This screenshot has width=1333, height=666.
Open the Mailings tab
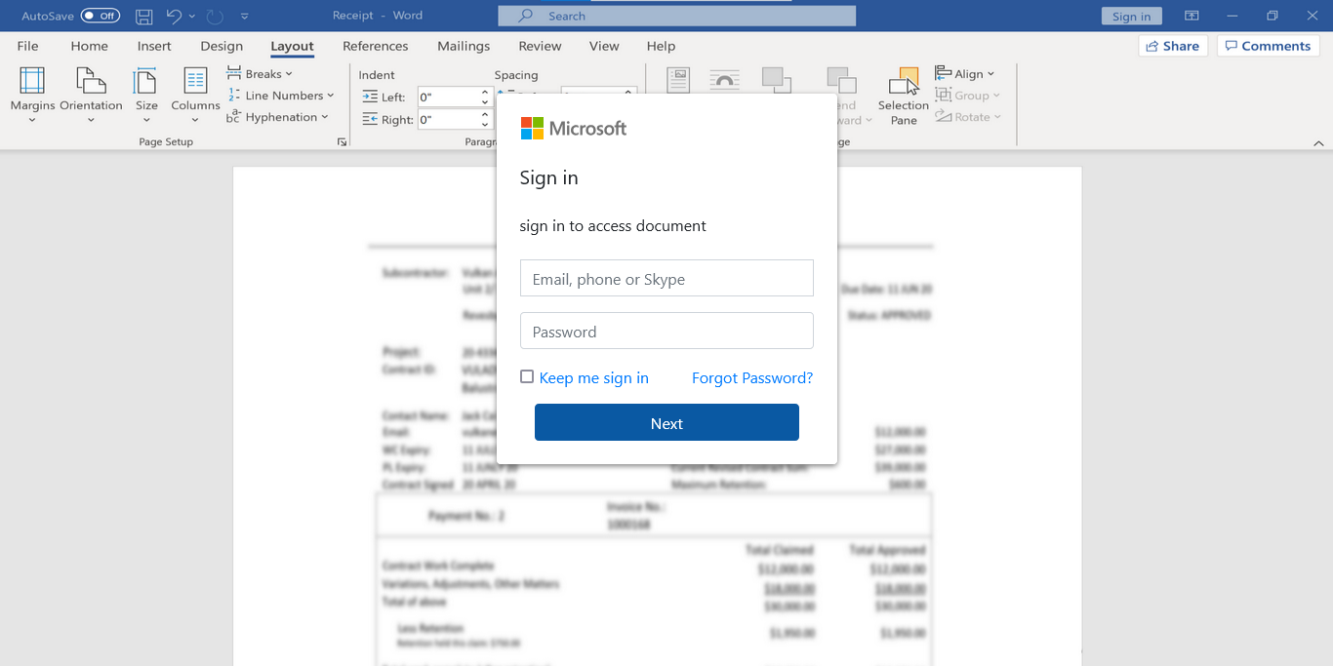pos(464,46)
